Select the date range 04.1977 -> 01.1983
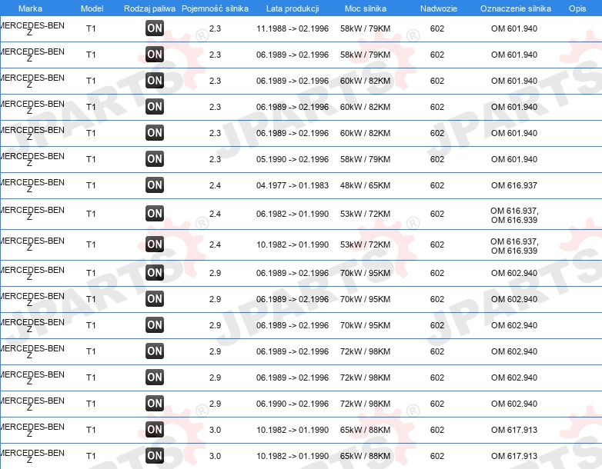 293,185
